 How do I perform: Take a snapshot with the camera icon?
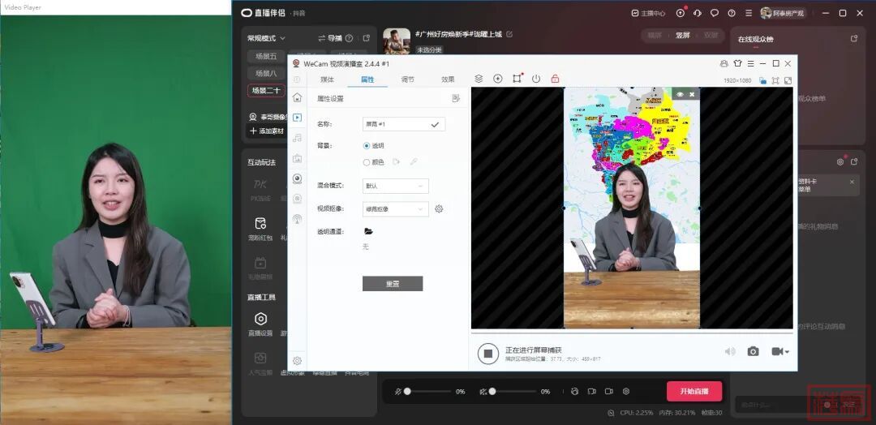(x=753, y=351)
